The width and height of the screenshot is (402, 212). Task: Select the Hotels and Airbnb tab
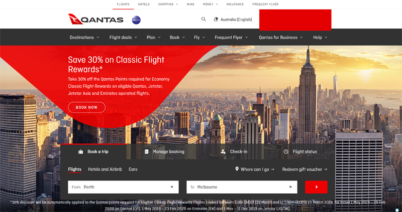(105, 169)
